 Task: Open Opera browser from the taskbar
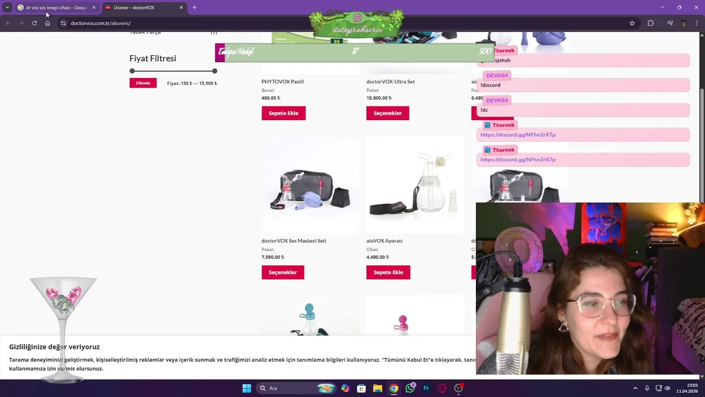pos(442,388)
